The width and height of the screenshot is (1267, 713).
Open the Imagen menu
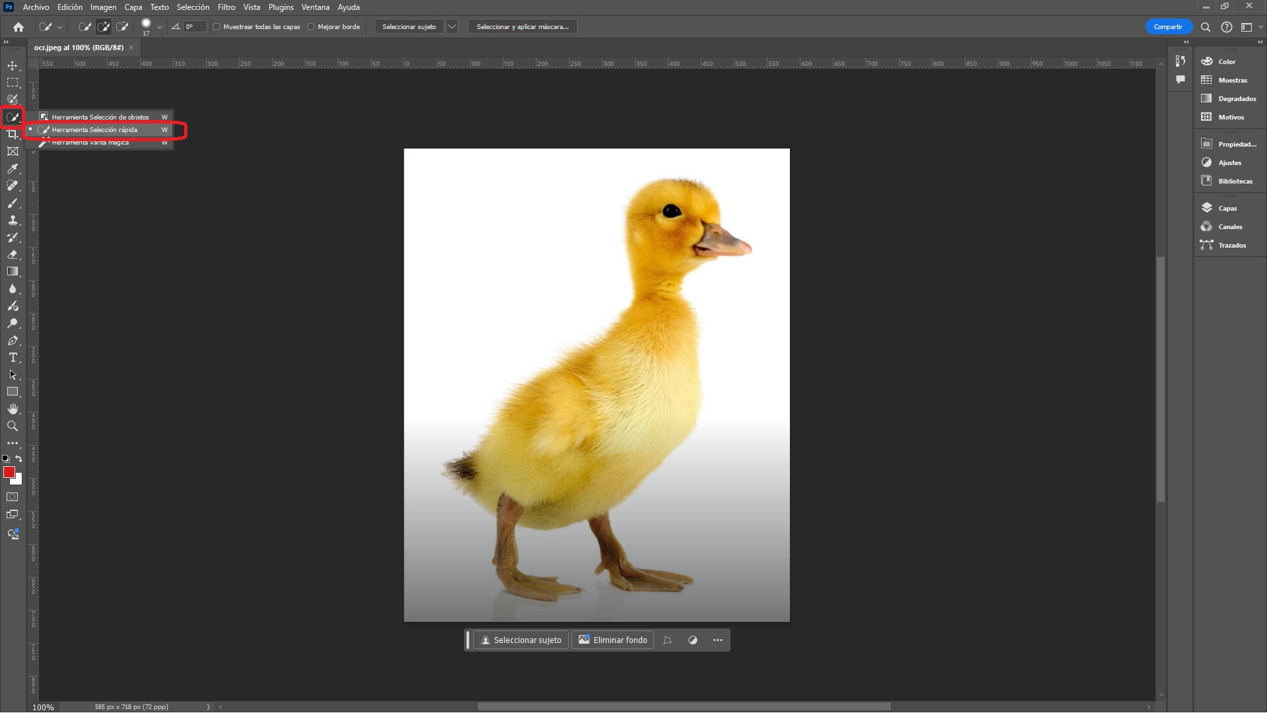click(x=103, y=7)
